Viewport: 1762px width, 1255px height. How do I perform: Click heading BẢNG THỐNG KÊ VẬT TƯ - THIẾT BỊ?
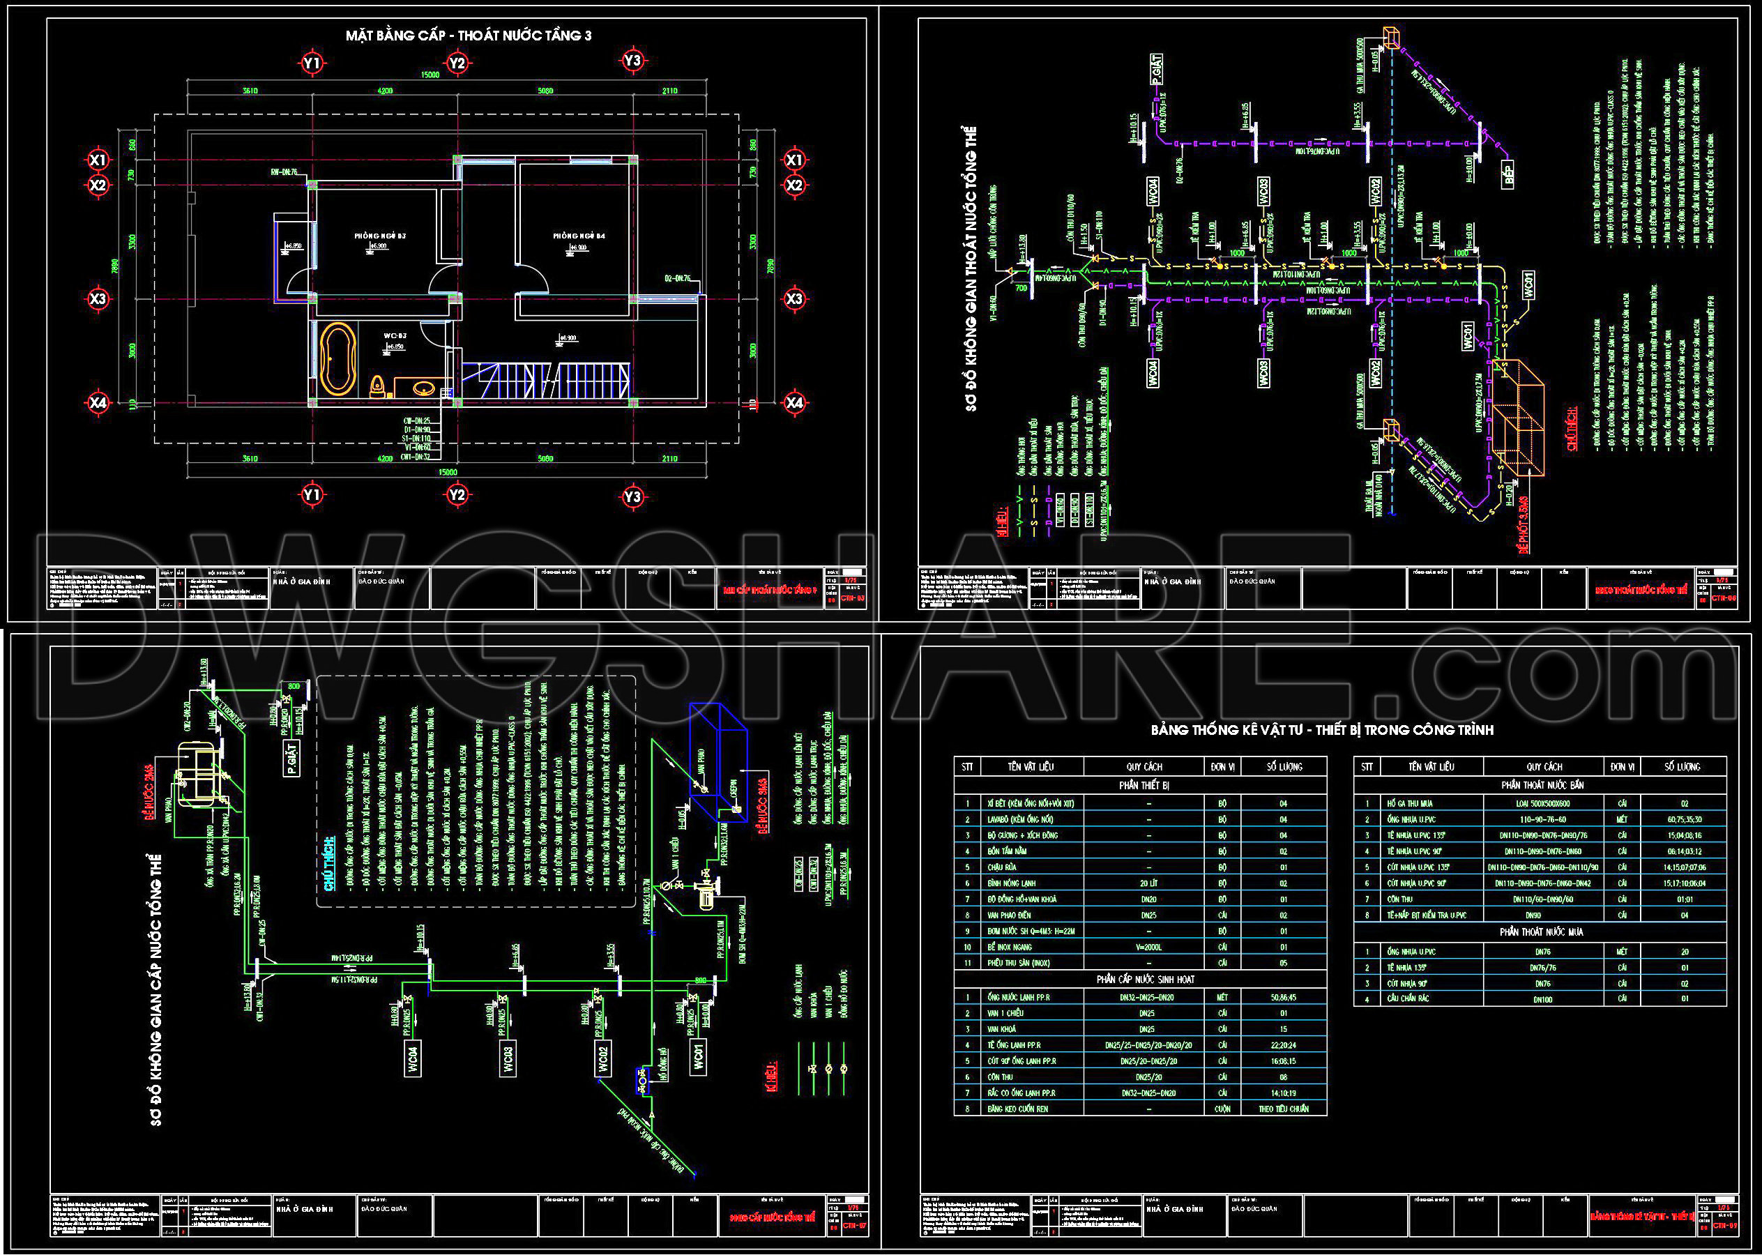(x=1322, y=729)
